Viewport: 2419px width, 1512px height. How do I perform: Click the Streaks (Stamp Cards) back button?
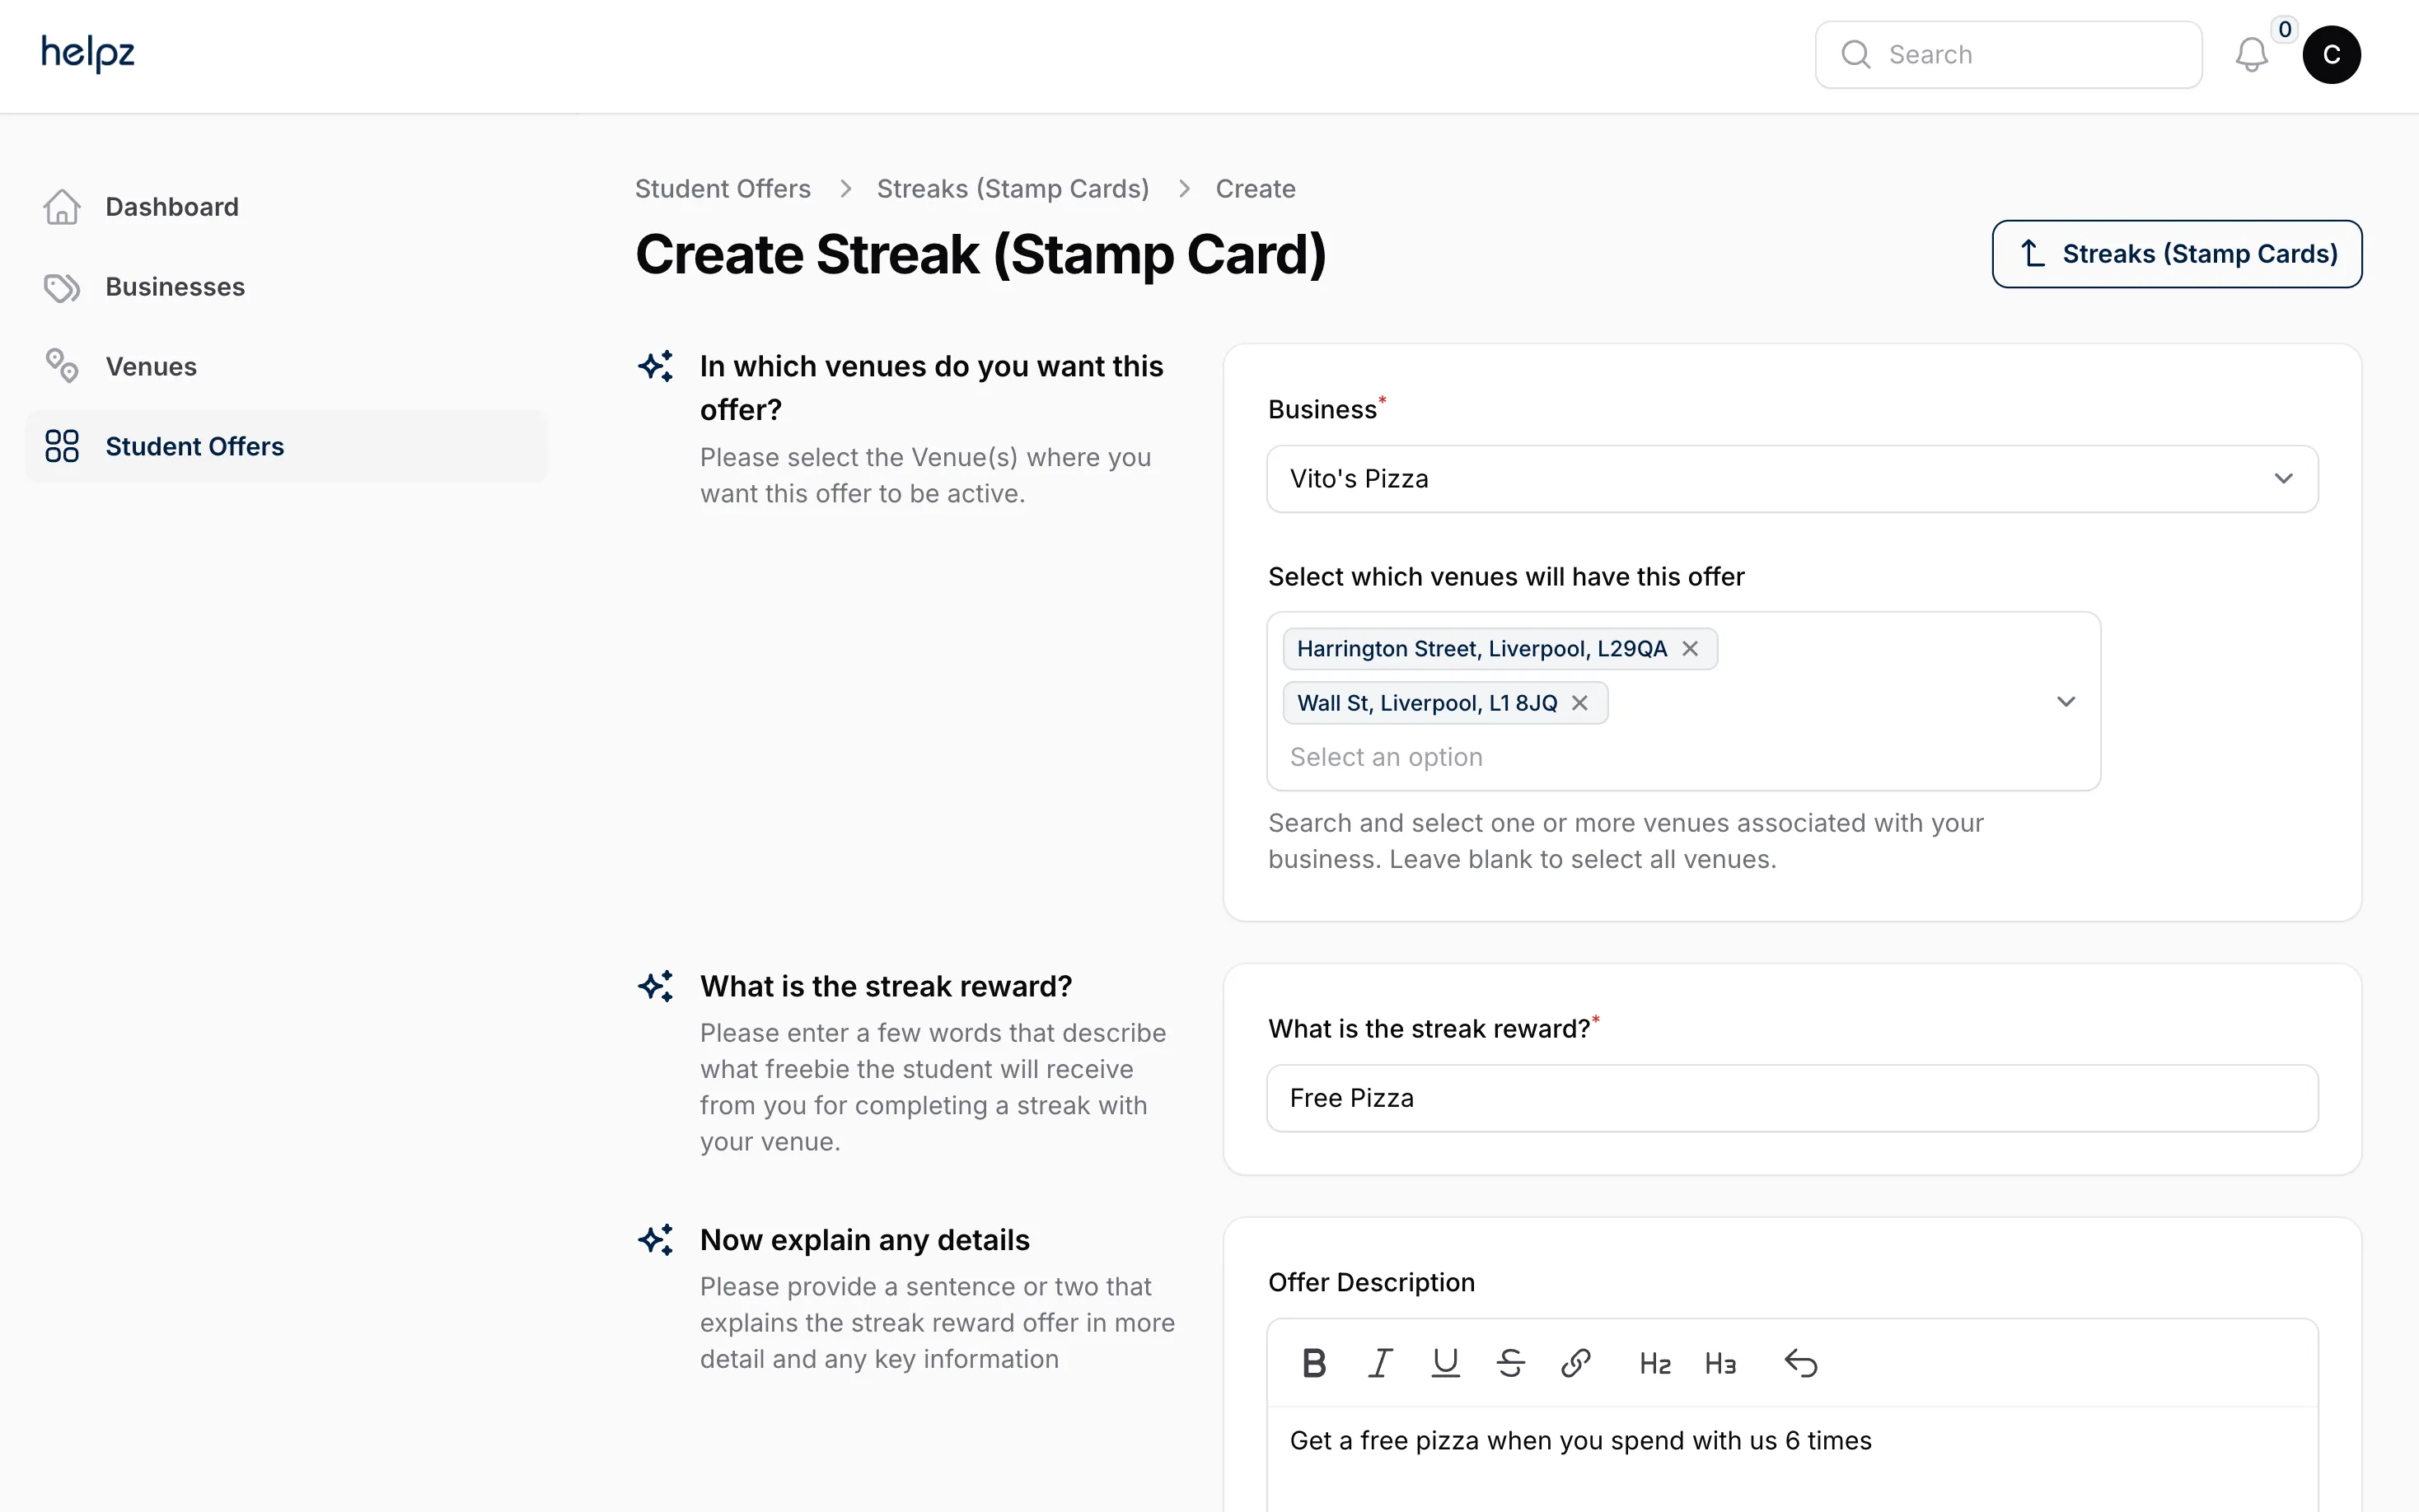2176,254
